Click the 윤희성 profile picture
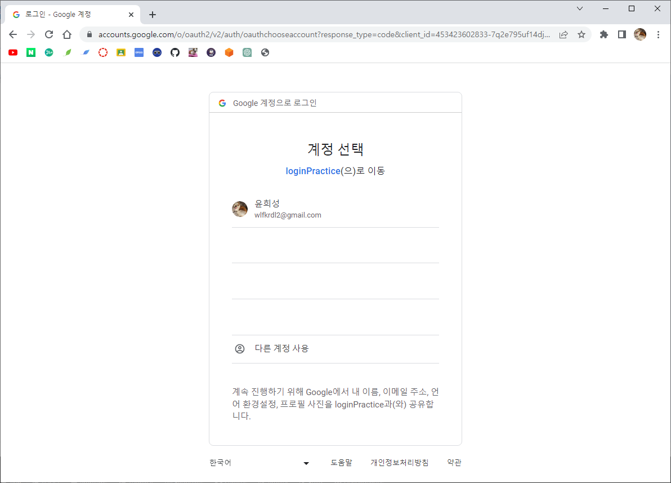Image resolution: width=671 pixels, height=483 pixels. (x=240, y=209)
